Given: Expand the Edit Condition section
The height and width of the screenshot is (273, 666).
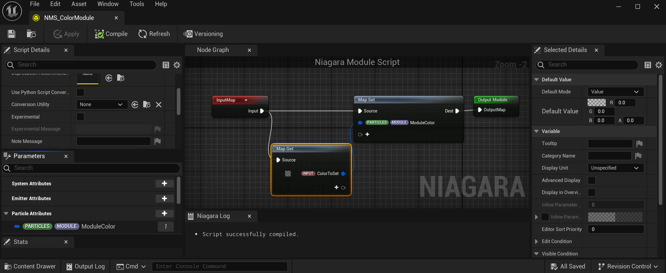Looking at the screenshot, I should click(536, 241).
